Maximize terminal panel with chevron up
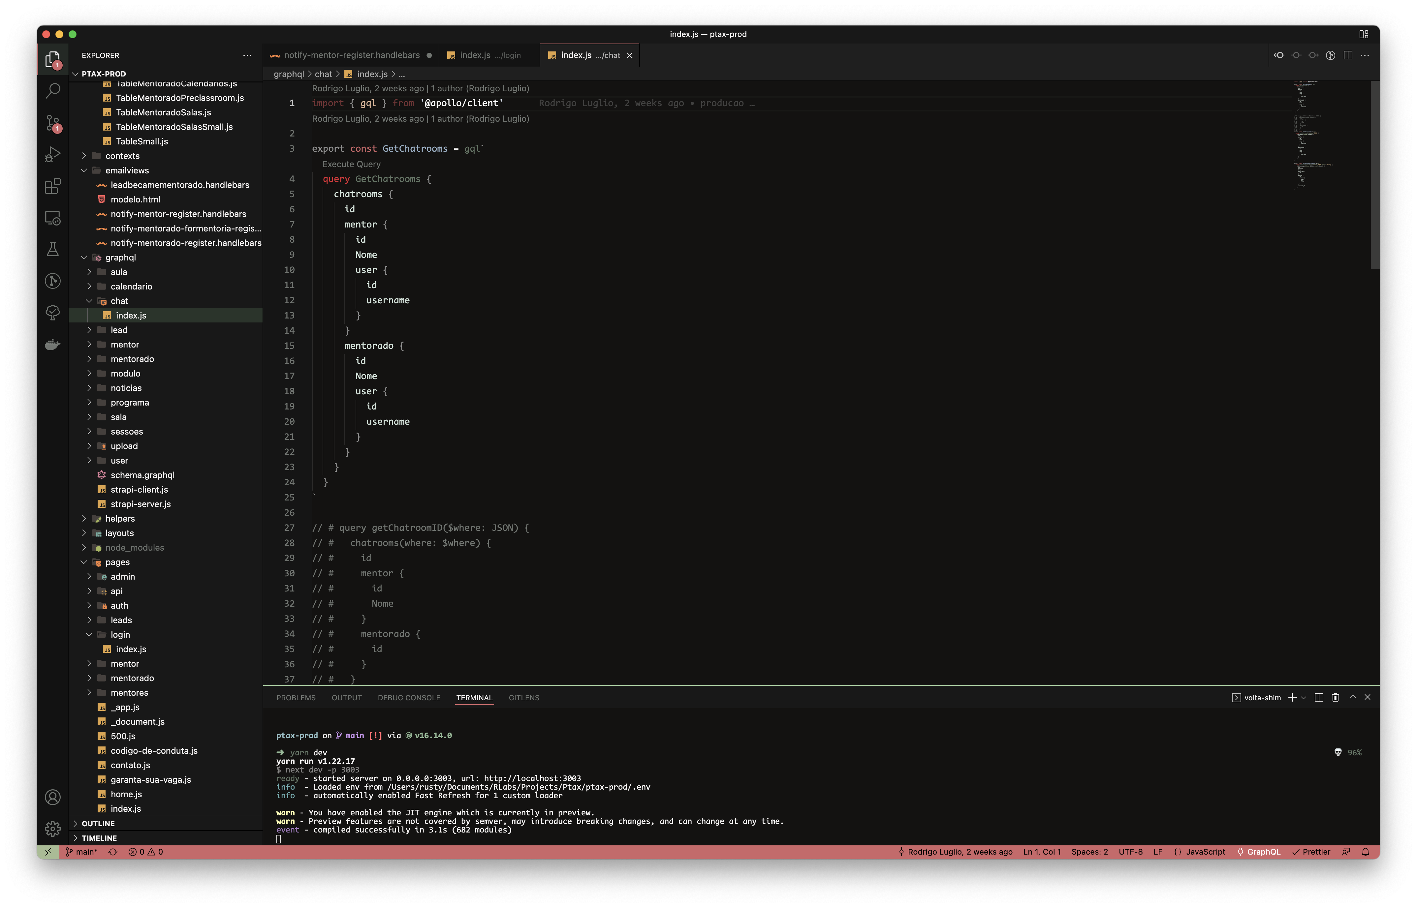Screen dimensions: 1417x908 click(x=1353, y=698)
